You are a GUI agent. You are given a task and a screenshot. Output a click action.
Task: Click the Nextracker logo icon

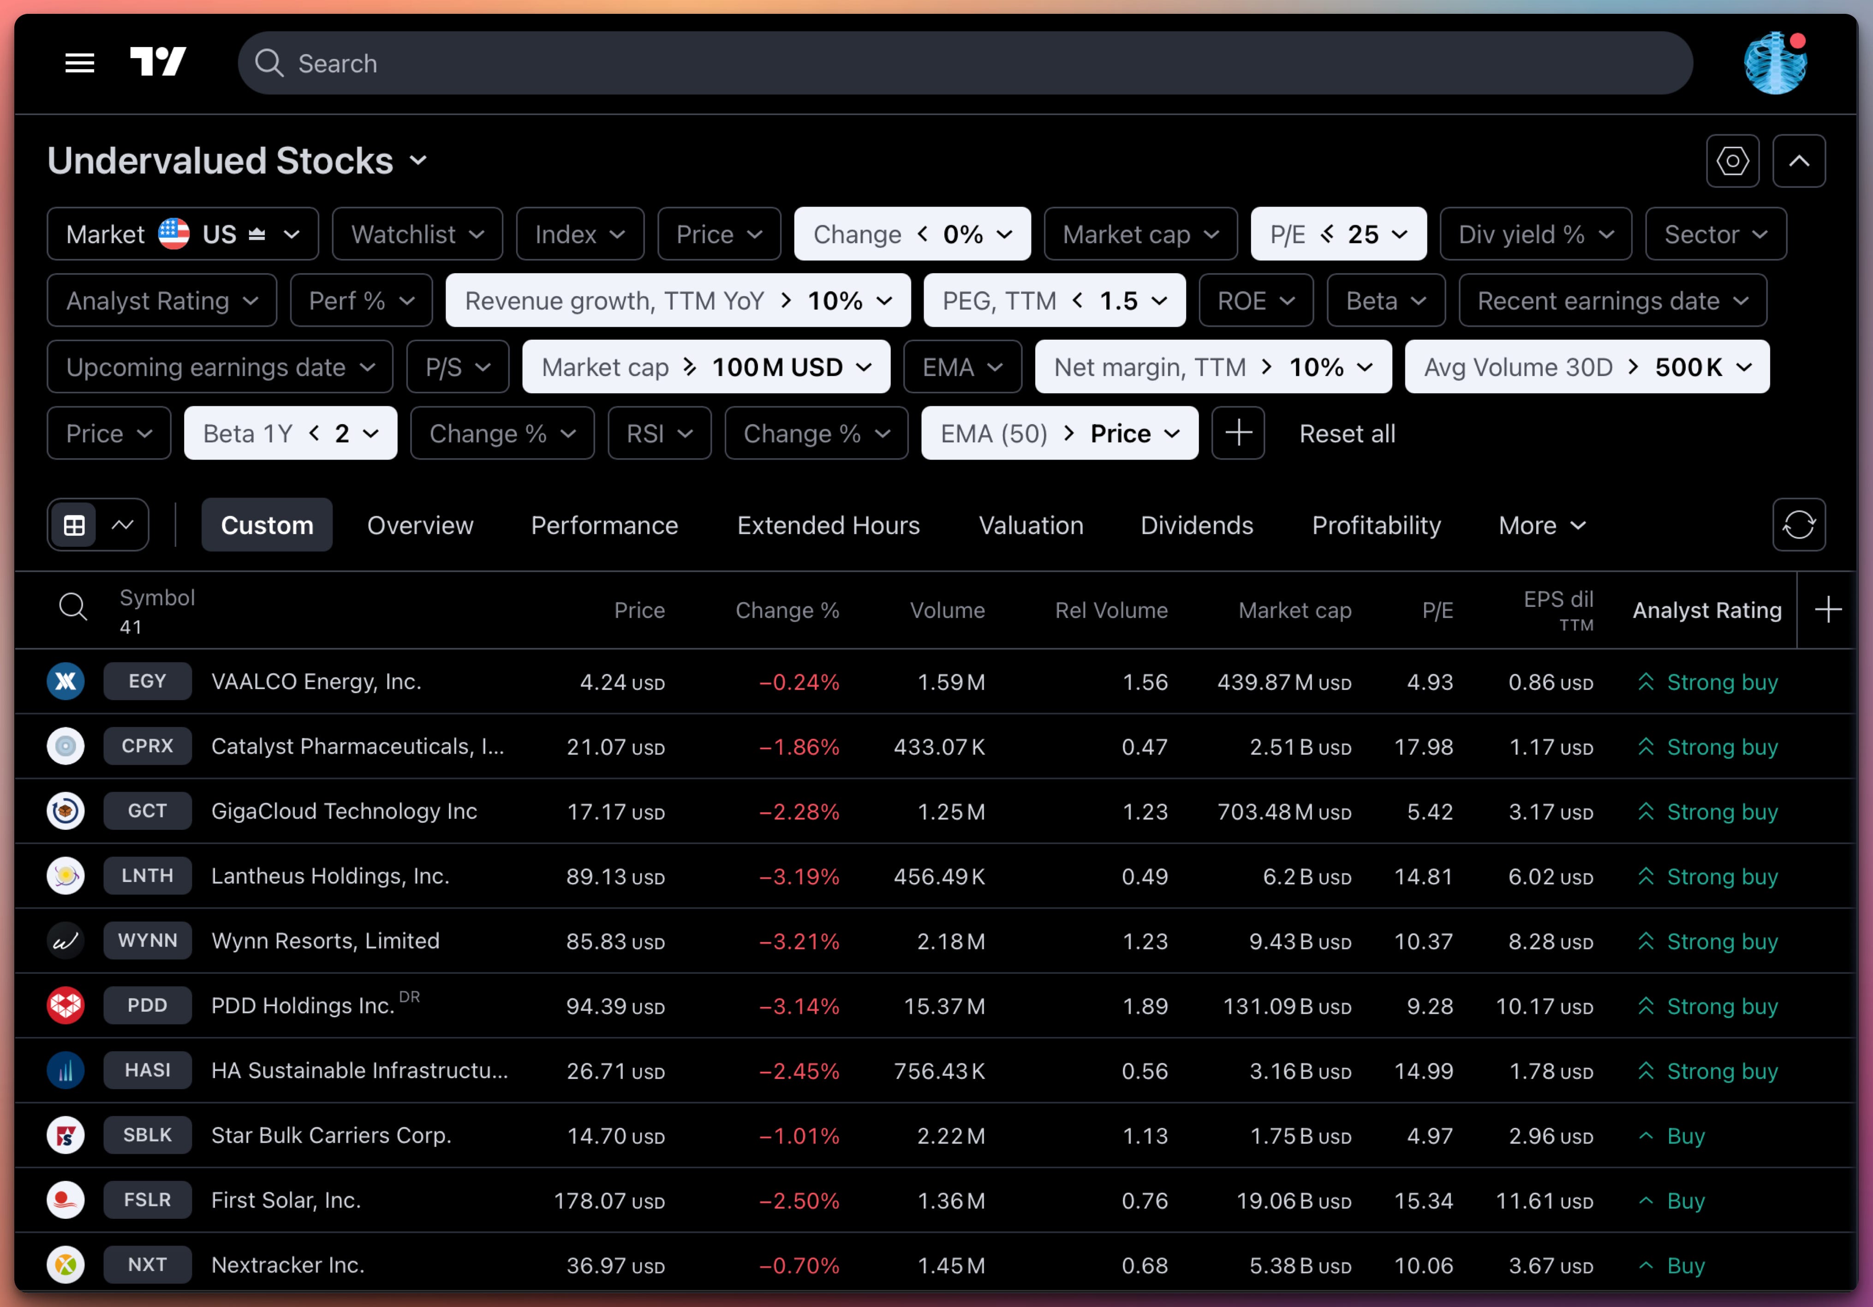click(x=65, y=1265)
